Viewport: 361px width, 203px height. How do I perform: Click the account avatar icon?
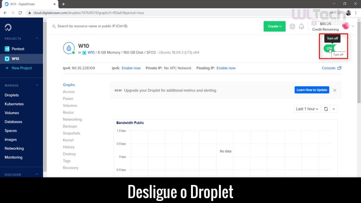click(x=345, y=26)
